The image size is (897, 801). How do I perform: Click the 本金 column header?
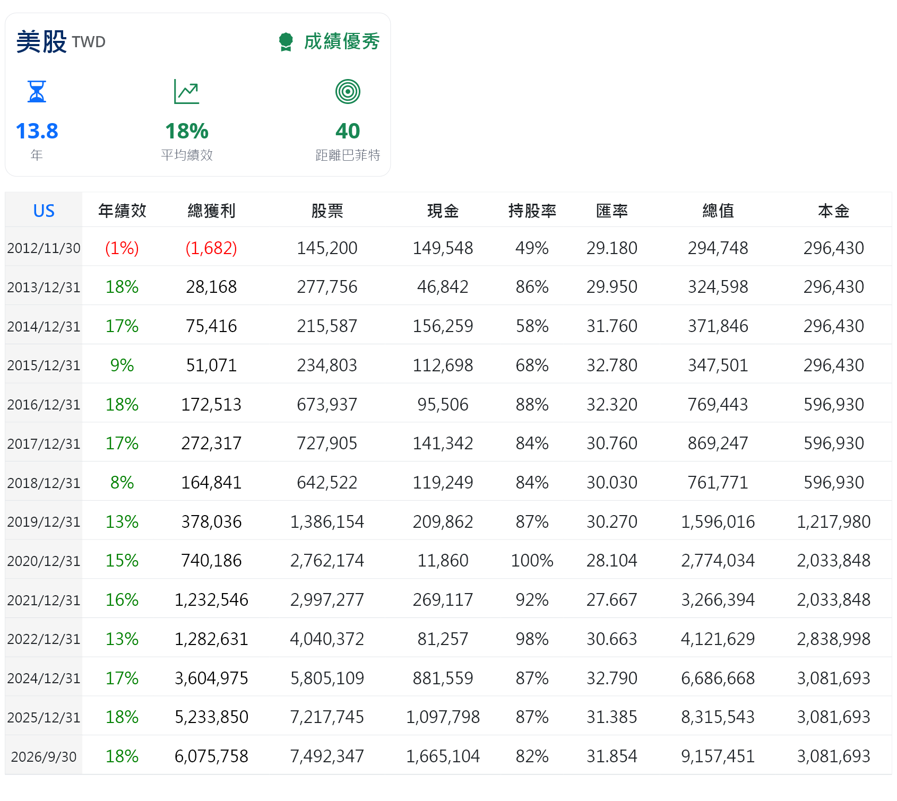[833, 211]
